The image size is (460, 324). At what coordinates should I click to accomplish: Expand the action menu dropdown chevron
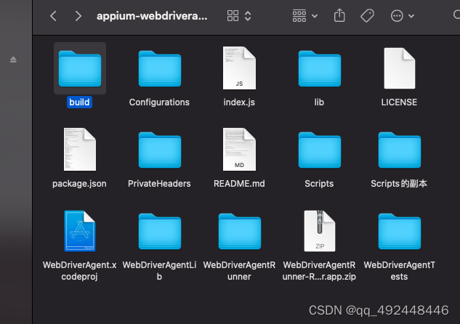pyautogui.click(x=411, y=16)
